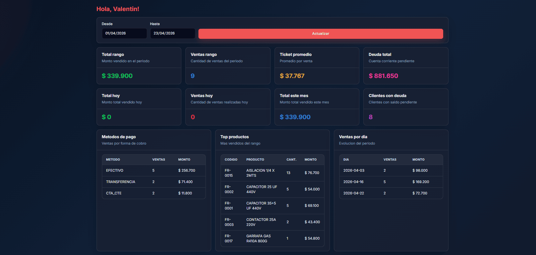Select the TRANSFERENCIA payment method row
Screen dimensions: 536x255
coord(154,182)
